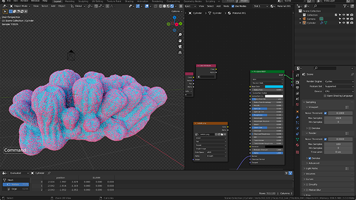Select Vertex domain in spreadsheet
The height and width of the screenshot is (200, 356).
point(16,185)
